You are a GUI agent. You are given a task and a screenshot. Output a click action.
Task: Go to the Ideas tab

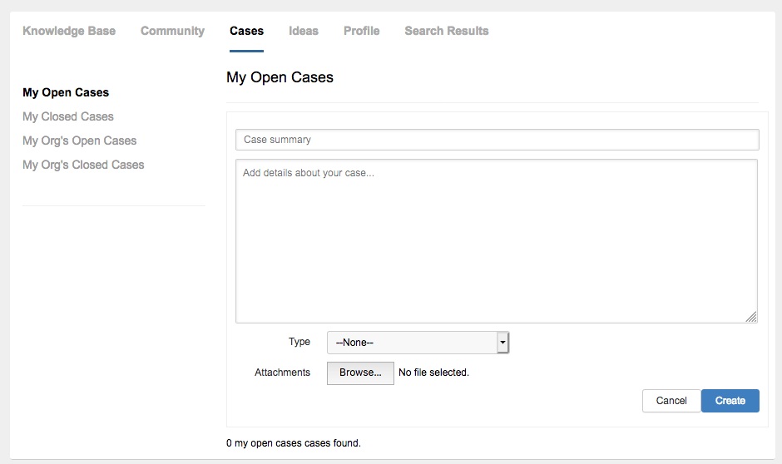(303, 31)
